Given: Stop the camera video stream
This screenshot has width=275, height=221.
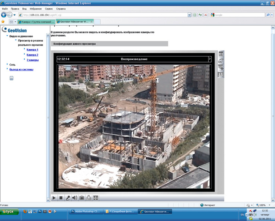Looking at the screenshot, I should [61, 198].
